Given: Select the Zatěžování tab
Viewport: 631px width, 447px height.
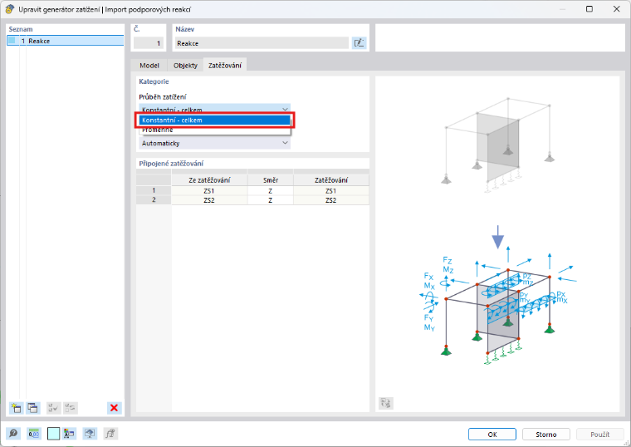Looking at the screenshot, I should coord(225,66).
